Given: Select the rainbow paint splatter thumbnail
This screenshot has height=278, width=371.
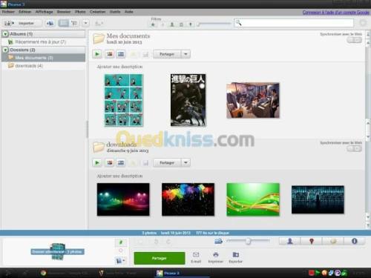Looking at the screenshot, I should click(188, 199).
